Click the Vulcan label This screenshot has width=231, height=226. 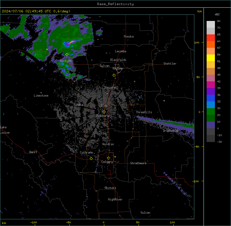146,213
